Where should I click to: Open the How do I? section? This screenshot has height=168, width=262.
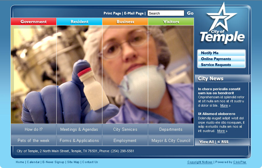(33, 130)
